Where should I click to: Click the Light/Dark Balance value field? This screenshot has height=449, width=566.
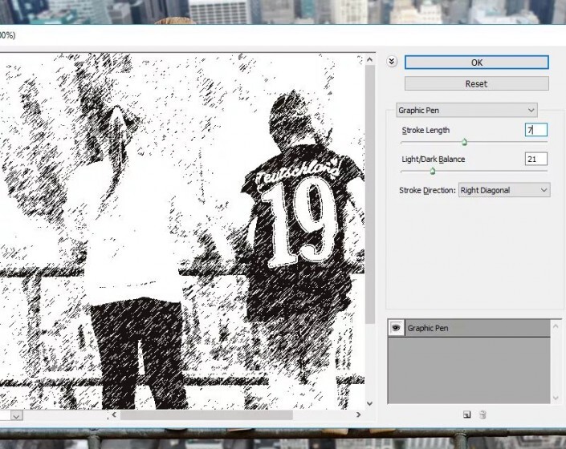pyautogui.click(x=535, y=160)
